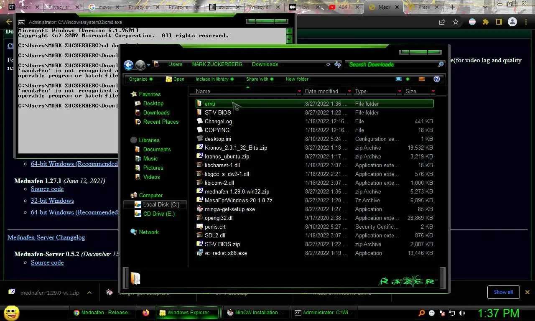Open Network in the navigation pane
Image resolution: width=535 pixels, height=321 pixels.
[149, 232]
